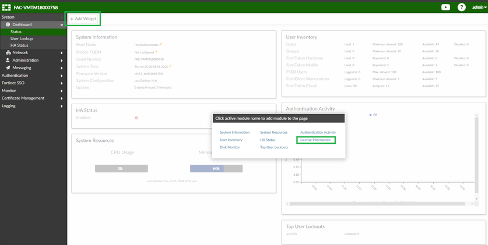This screenshot has height=245, width=488.
Task: Add the User Inventory module
Action: pyautogui.click(x=231, y=140)
